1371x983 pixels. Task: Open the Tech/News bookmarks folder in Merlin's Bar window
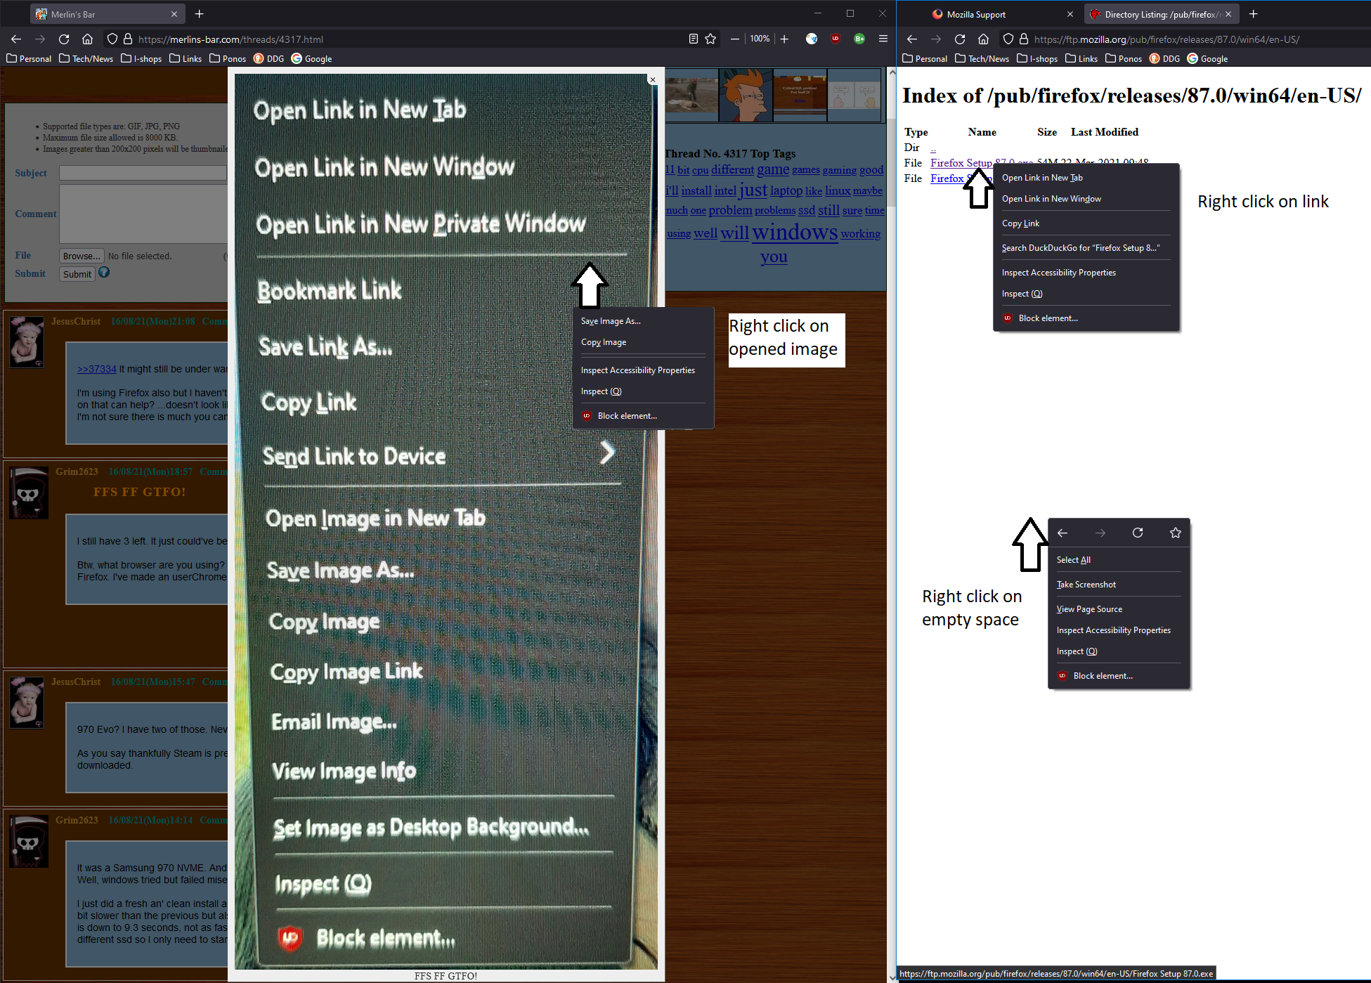(86, 59)
